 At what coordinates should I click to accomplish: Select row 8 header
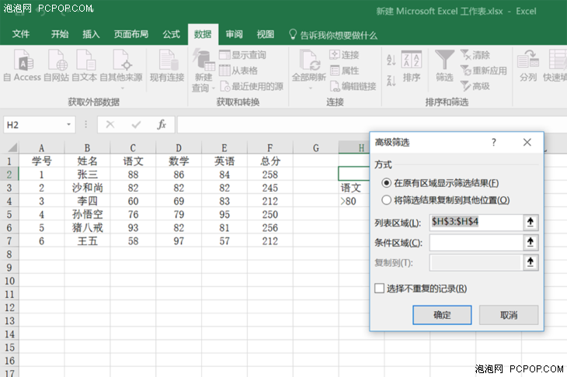[9, 254]
